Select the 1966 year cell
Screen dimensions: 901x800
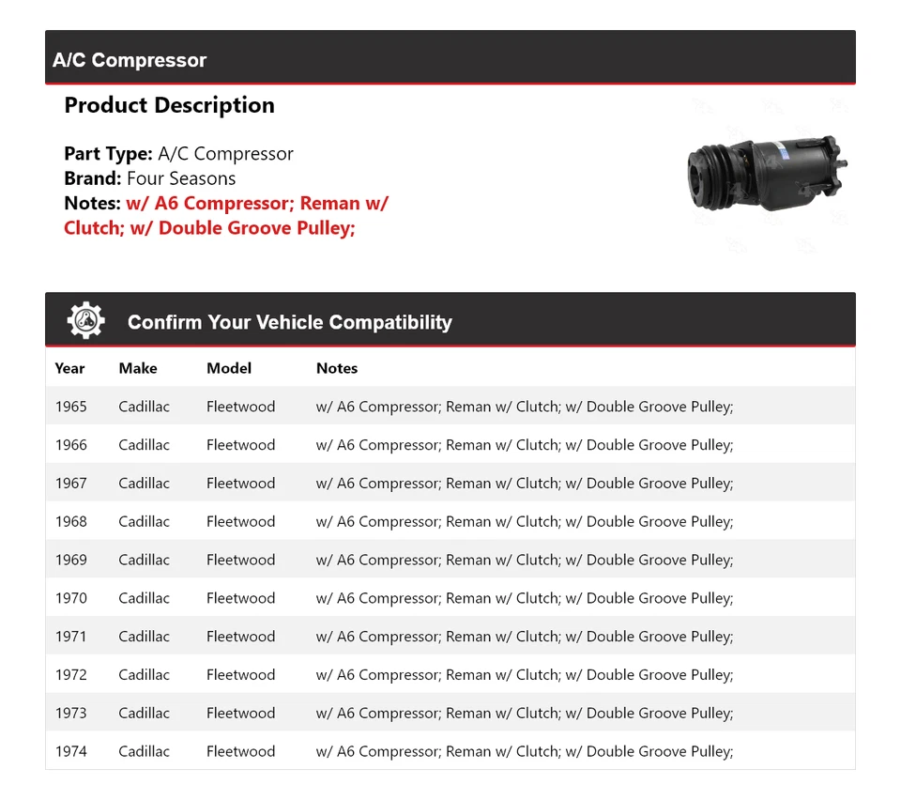71,445
